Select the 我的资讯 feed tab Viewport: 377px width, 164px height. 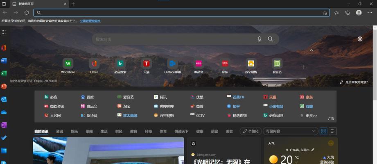point(41,132)
